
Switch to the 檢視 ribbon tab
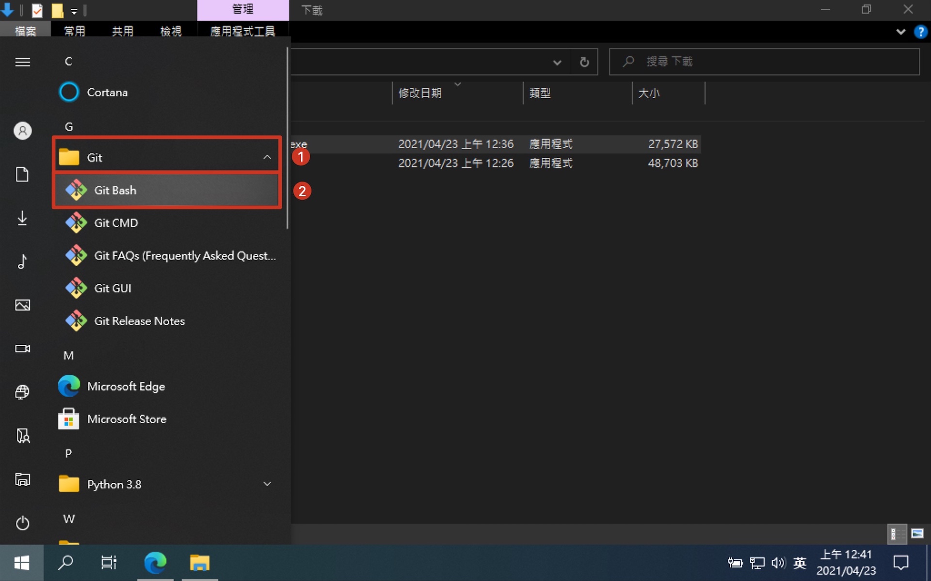click(171, 31)
